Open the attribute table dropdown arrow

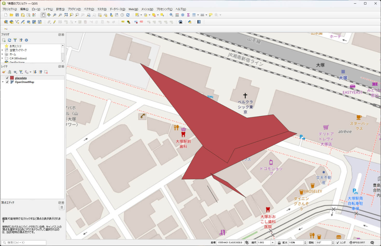pos(198,15)
